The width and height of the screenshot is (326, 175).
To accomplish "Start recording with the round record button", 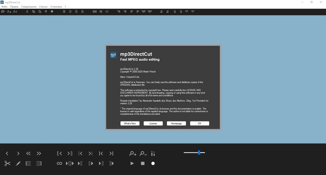I will 153,164.
